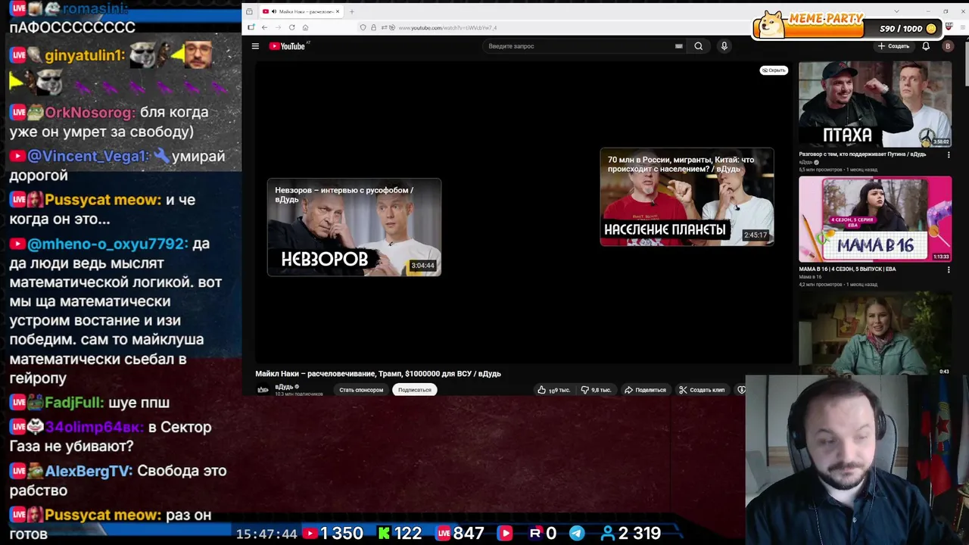Click chat username 34olimp64вк
Viewport: 969px width, 545px height.
point(94,427)
